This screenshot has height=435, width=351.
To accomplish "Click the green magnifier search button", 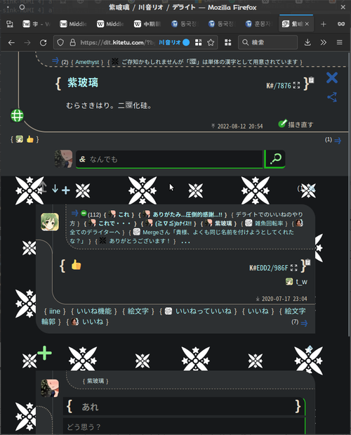I will pyautogui.click(x=274, y=159).
